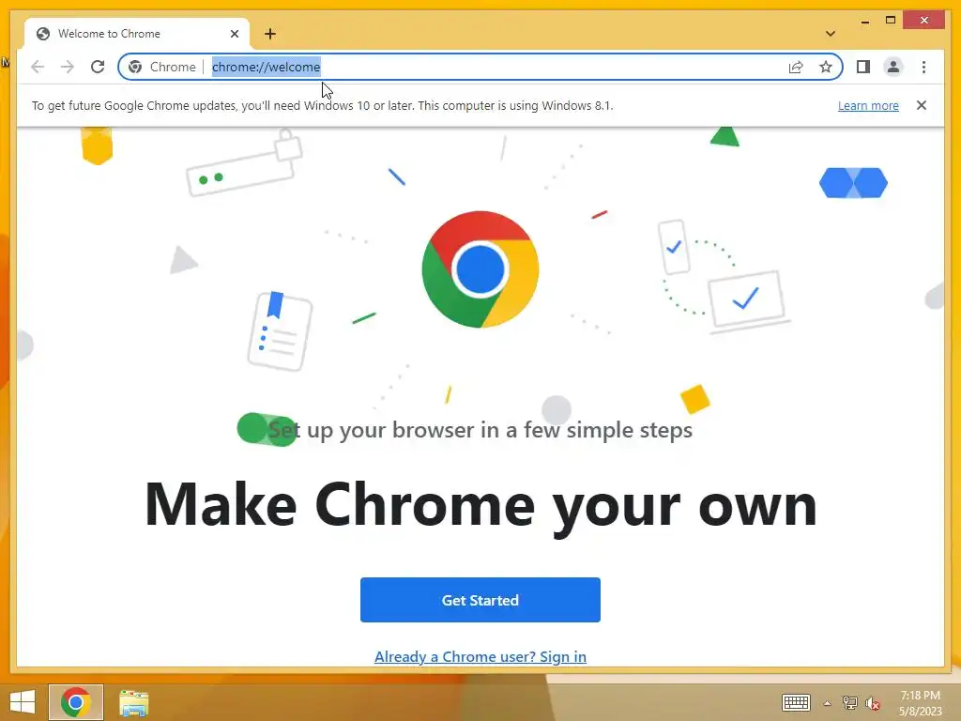Click Already a Chrome user? Sign in
This screenshot has width=961, height=721.
480,656
